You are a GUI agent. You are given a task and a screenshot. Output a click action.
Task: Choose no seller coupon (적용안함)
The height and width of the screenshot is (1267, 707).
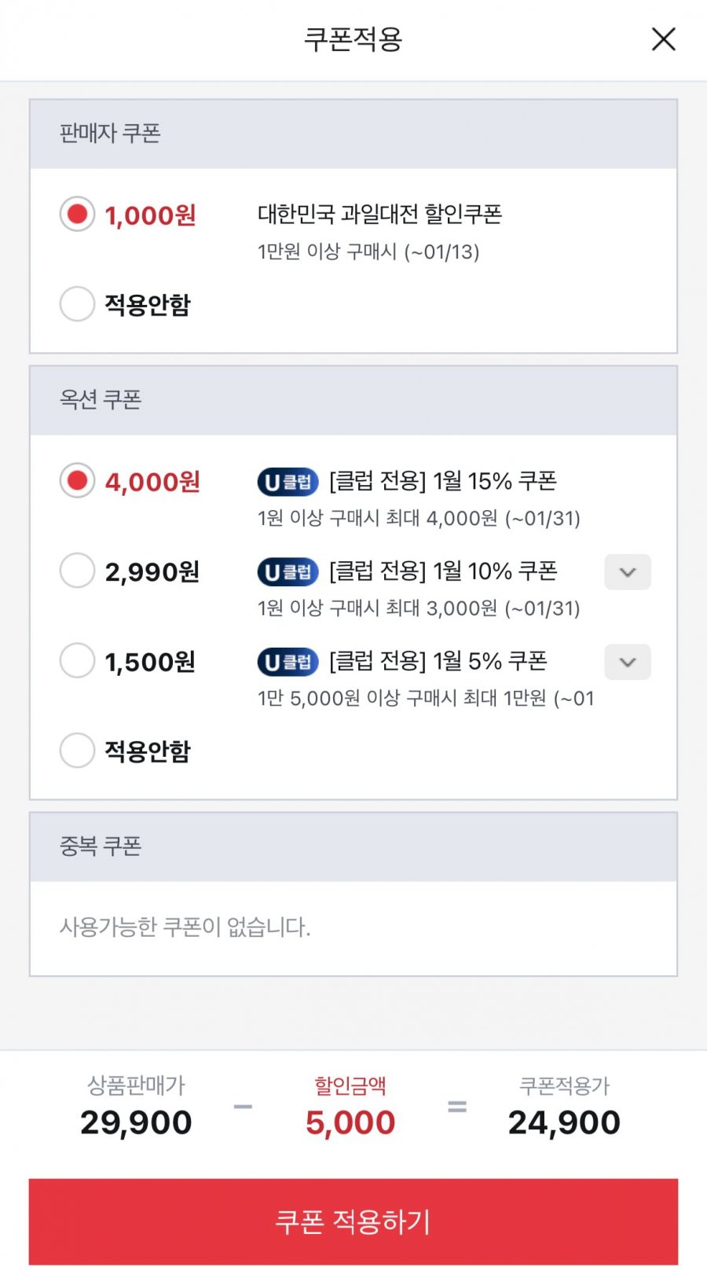[77, 304]
